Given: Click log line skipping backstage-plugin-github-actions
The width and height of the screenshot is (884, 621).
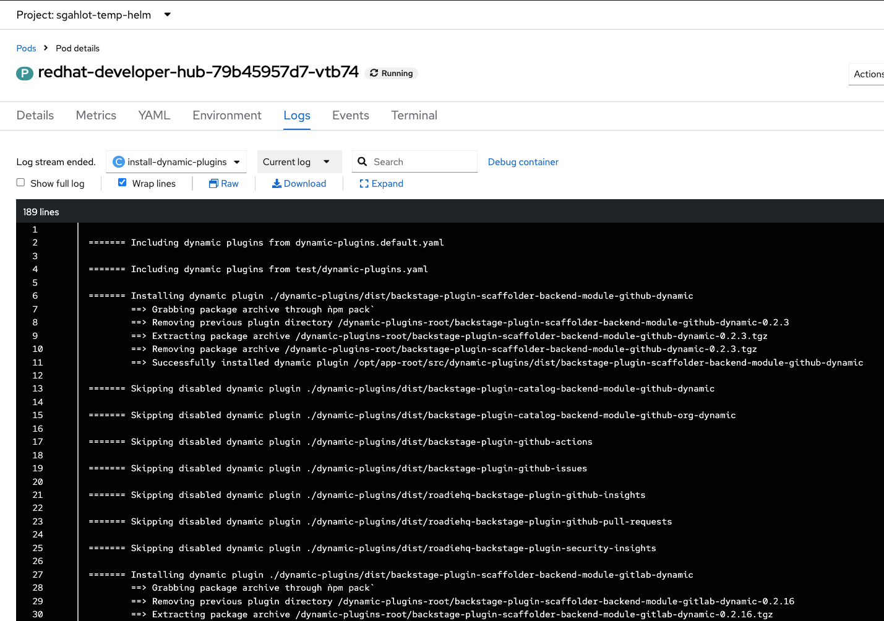Looking at the screenshot, I should pyautogui.click(x=341, y=442).
